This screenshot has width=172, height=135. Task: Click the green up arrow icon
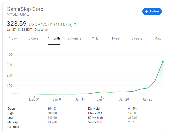[75, 25]
